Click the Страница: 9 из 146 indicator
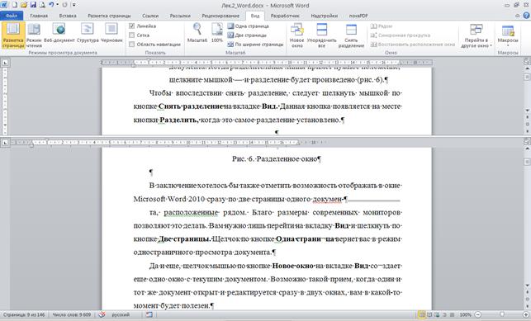 click(24, 314)
